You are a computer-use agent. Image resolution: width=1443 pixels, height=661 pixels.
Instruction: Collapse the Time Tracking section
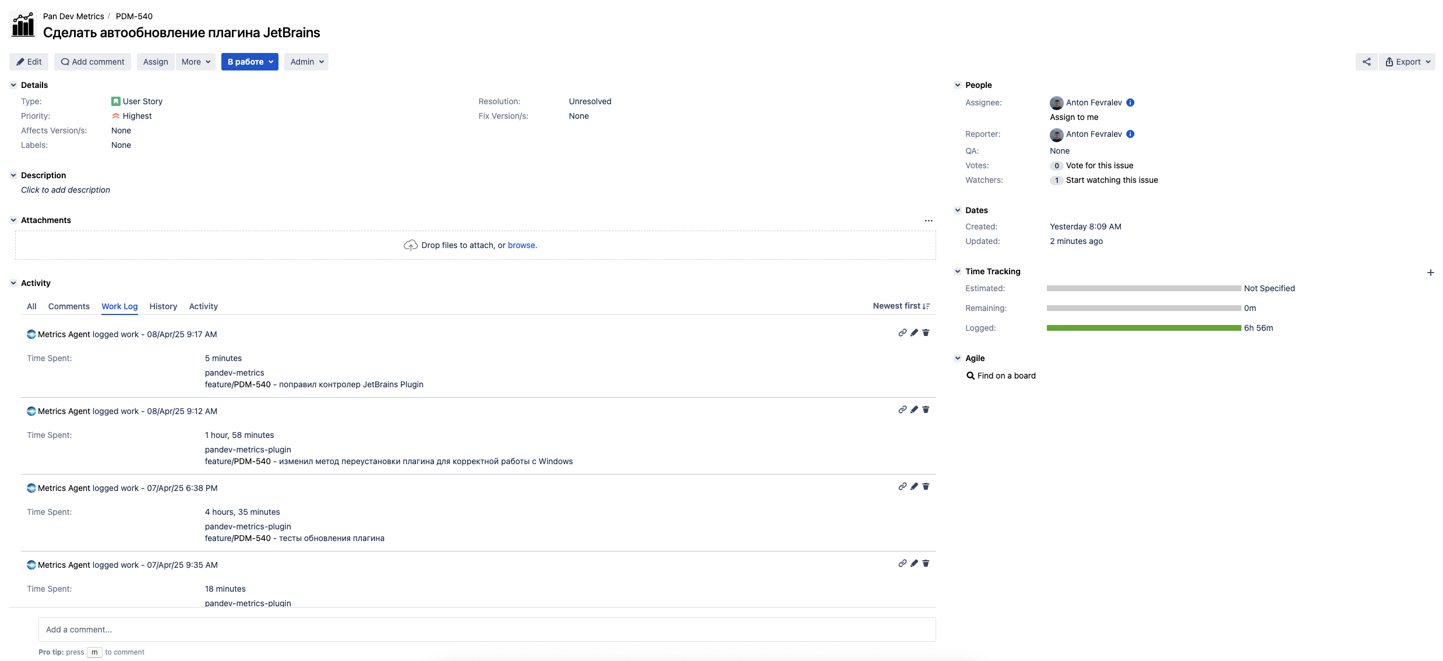tap(958, 271)
